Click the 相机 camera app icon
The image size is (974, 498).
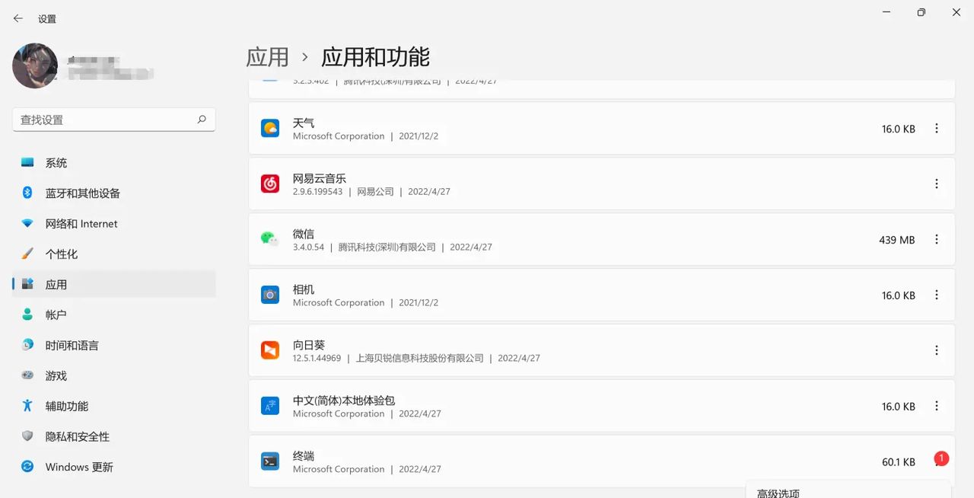coord(270,295)
